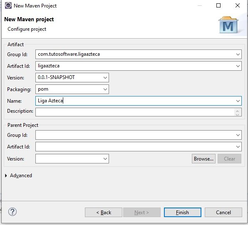Close the New Maven Project dialog
The image size is (248, 225).
point(238,5)
